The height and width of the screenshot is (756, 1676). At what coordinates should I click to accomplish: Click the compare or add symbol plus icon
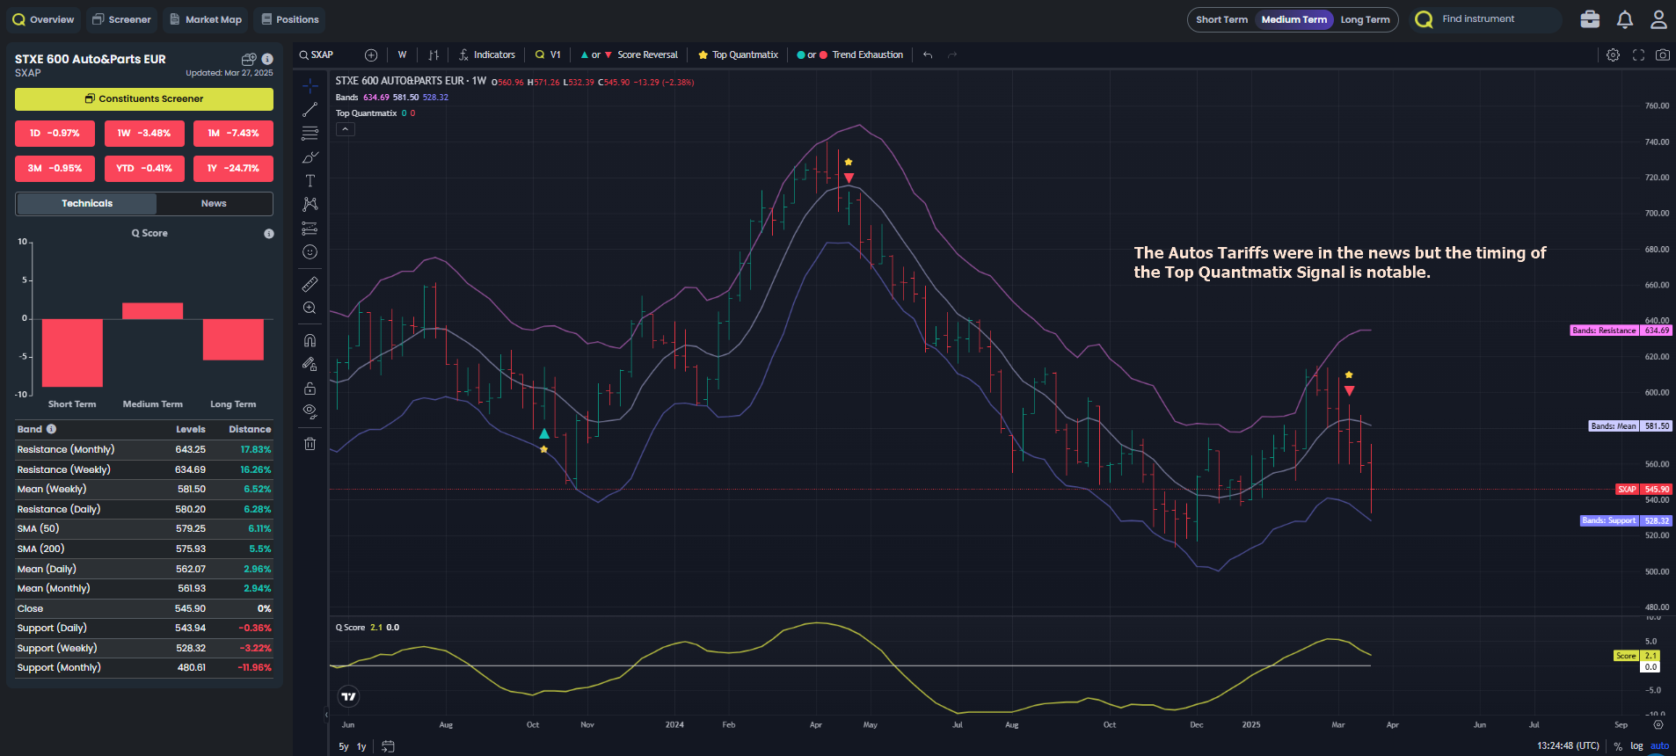click(371, 55)
